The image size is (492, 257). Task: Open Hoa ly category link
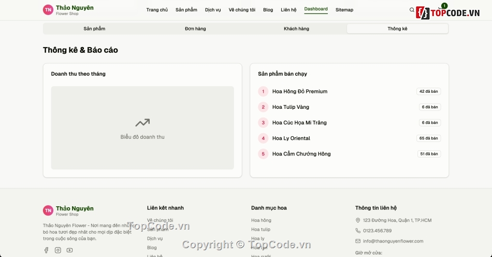tap(257, 238)
